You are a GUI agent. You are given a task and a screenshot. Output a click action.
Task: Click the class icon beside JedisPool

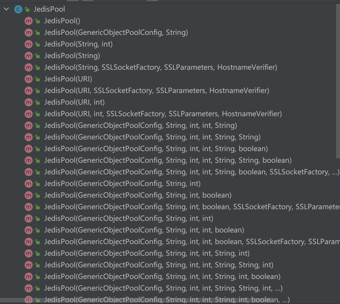[18, 9]
